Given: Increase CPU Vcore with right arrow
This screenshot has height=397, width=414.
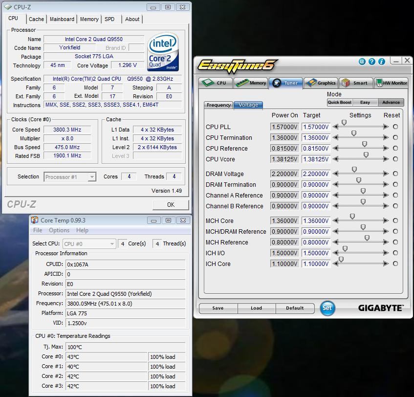Looking at the screenshot, I should [386, 159].
